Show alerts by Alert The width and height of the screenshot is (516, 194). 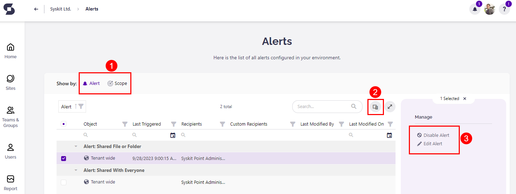tap(91, 83)
